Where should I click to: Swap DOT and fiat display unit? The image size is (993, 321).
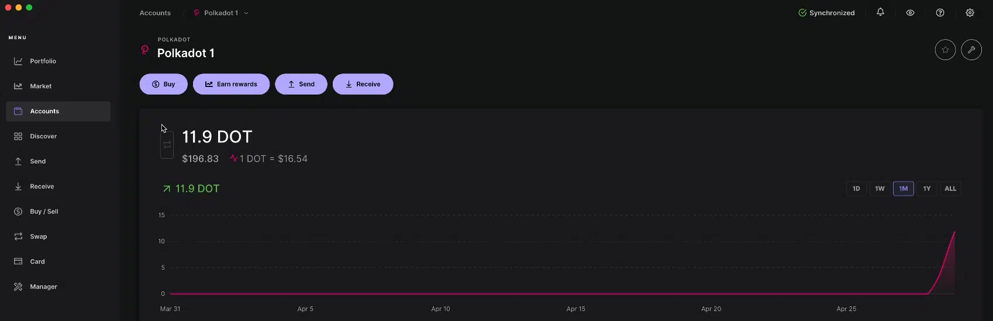pos(167,145)
